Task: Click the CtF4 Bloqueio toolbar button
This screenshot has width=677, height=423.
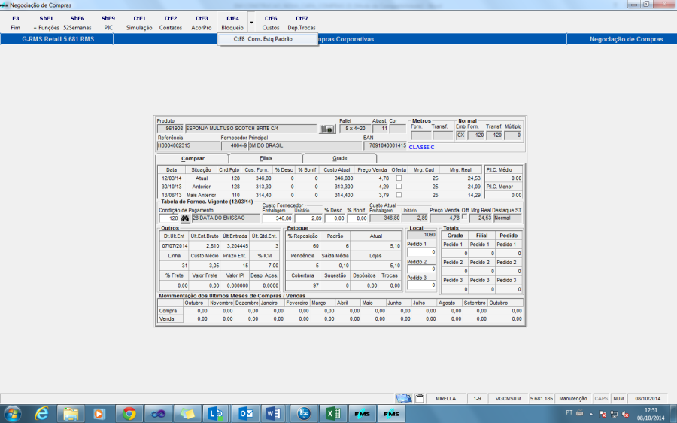Action: pos(232,23)
